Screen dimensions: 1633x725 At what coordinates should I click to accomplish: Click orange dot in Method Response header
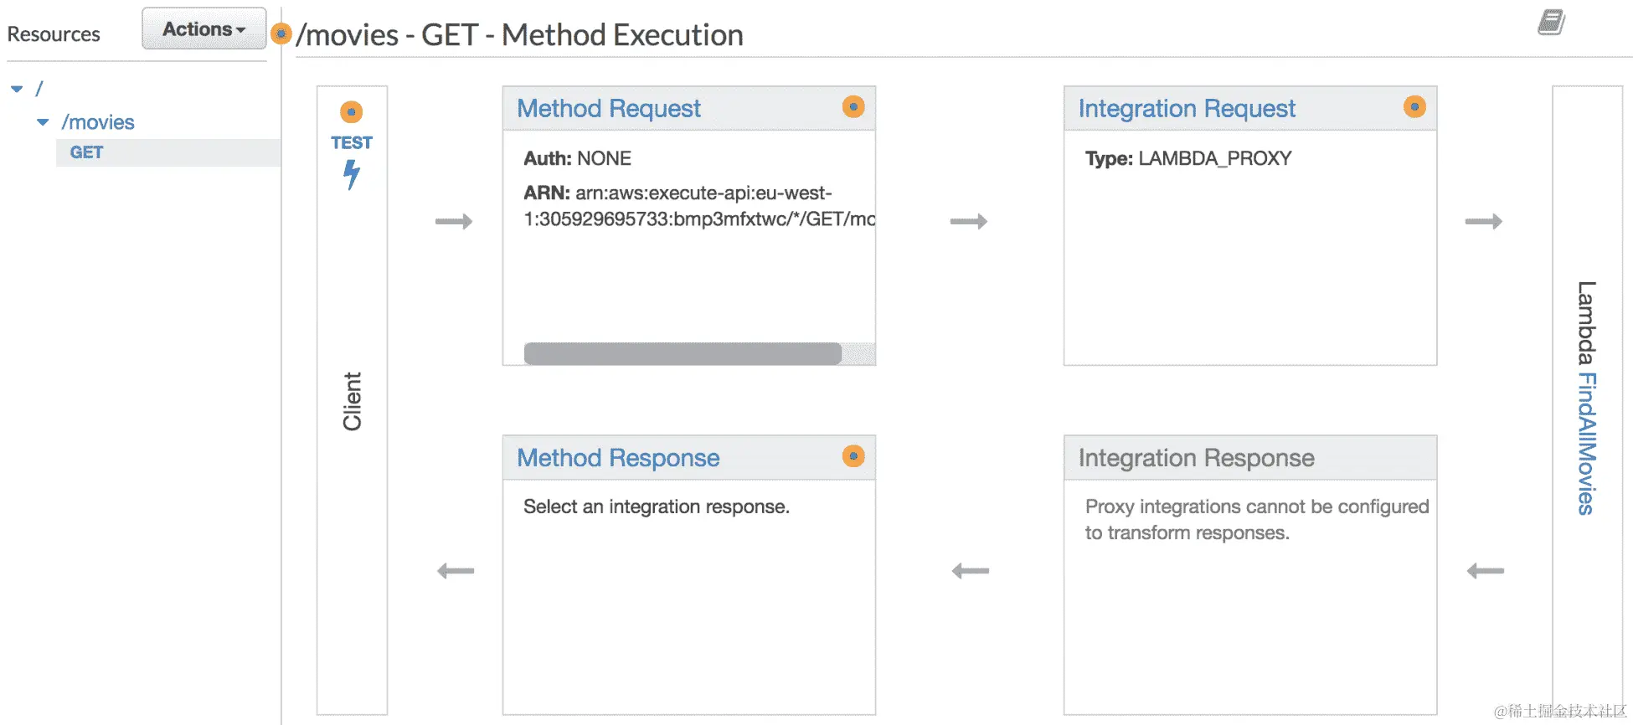(x=853, y=456)
